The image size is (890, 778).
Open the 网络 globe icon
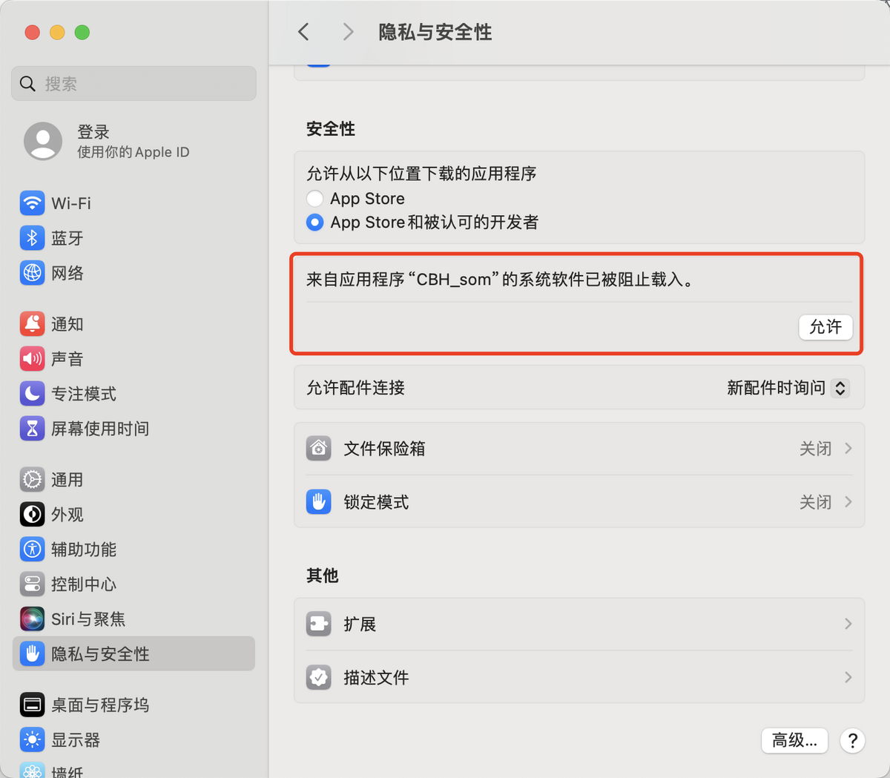pos(32,273)
